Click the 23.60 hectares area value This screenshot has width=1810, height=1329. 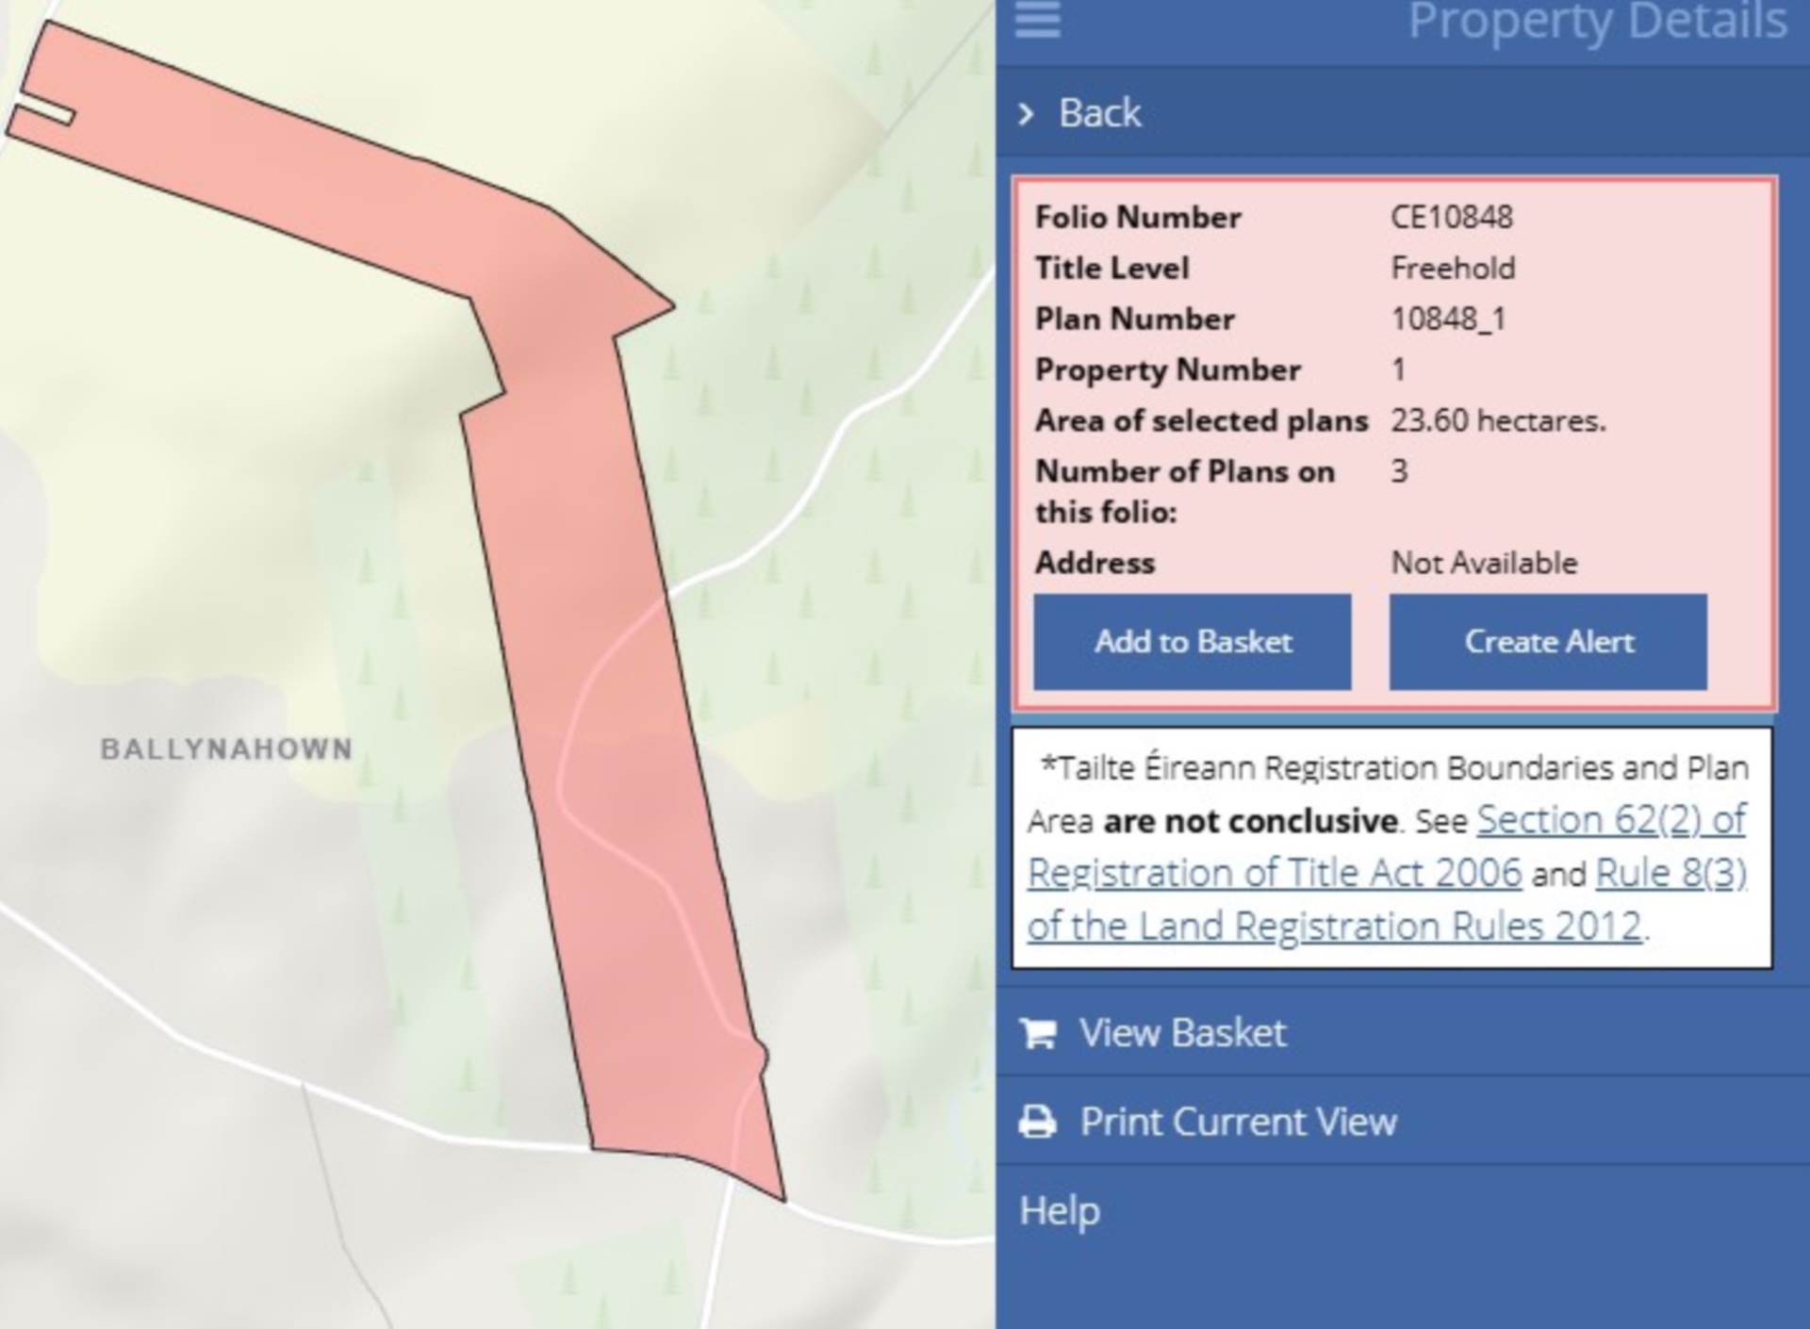(x=1498, y=420)
